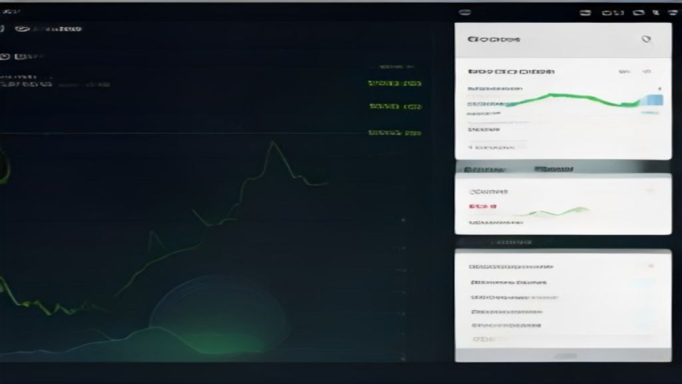Click the highest peak of the main dark chart line
The width and height of the screenshot is (682, 384).
[272, 142]
